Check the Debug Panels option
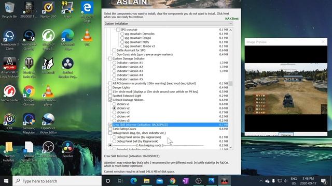Image resolution: width=332 pixels, height=186 pixels. coord(110,133)
